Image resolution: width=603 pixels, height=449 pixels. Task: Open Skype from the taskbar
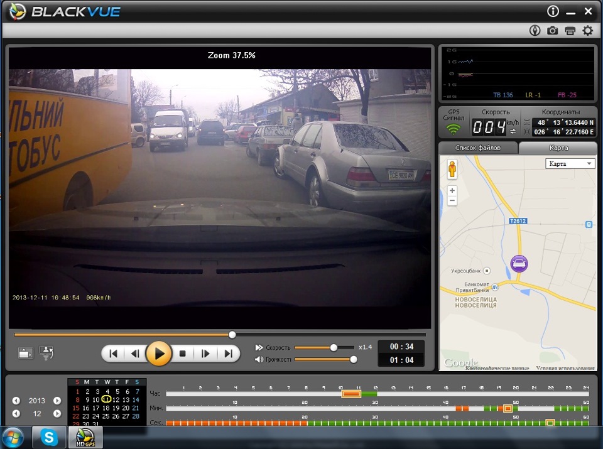pyautogui.click(x=49, y=438)
